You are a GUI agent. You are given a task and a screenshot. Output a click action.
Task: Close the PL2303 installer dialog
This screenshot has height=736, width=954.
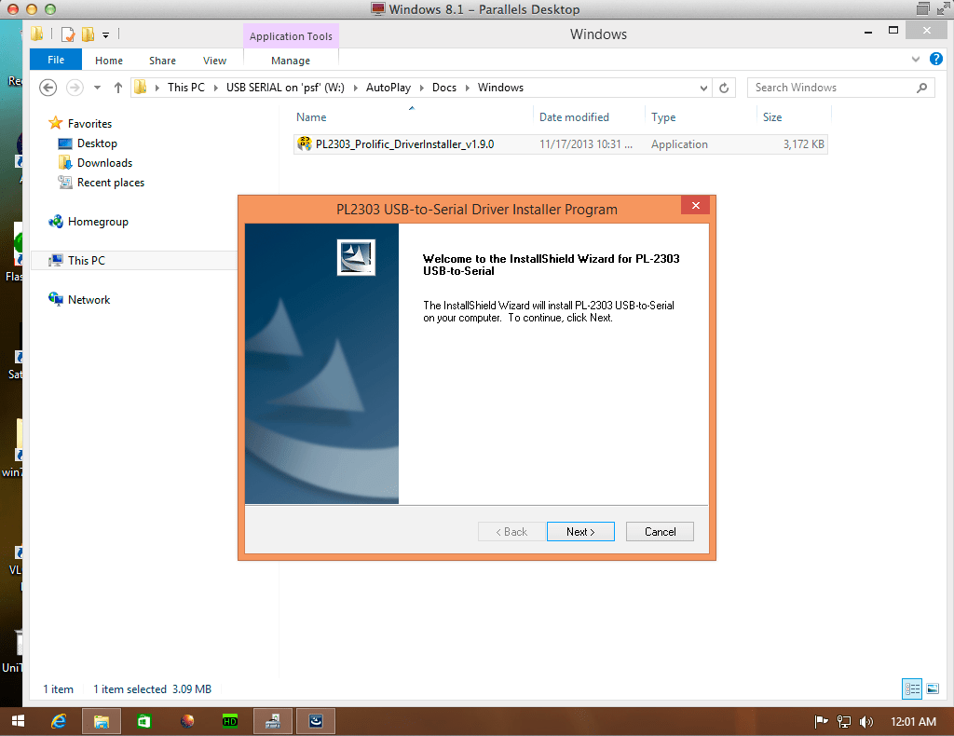(x=695, y=206)
